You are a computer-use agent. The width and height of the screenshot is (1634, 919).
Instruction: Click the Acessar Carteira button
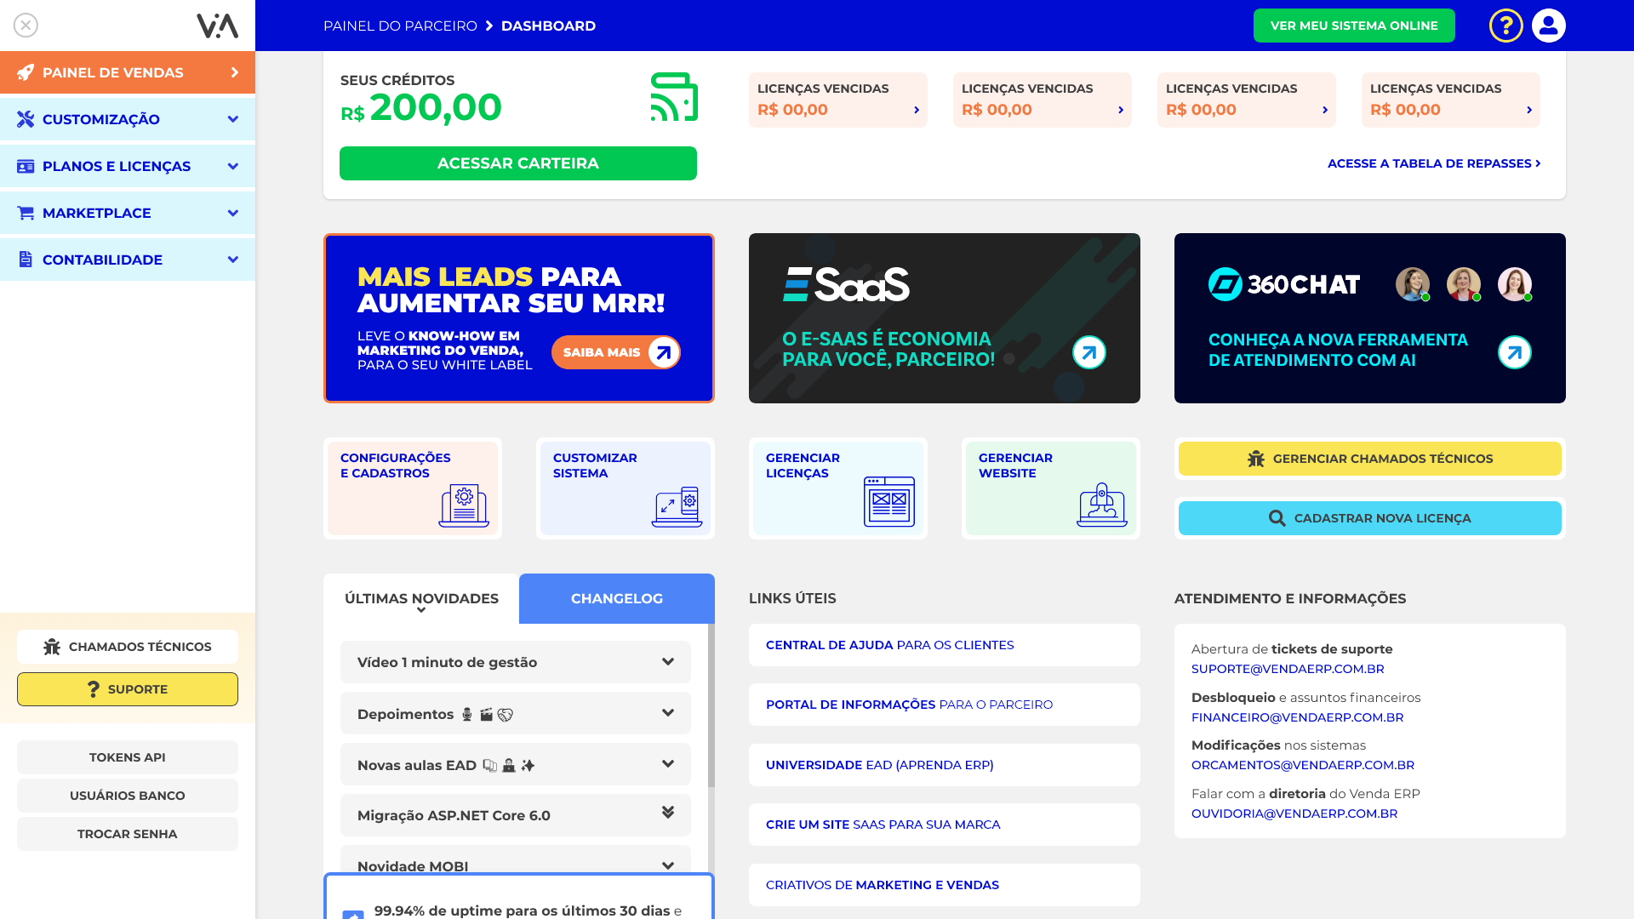[x=518, y=163]
